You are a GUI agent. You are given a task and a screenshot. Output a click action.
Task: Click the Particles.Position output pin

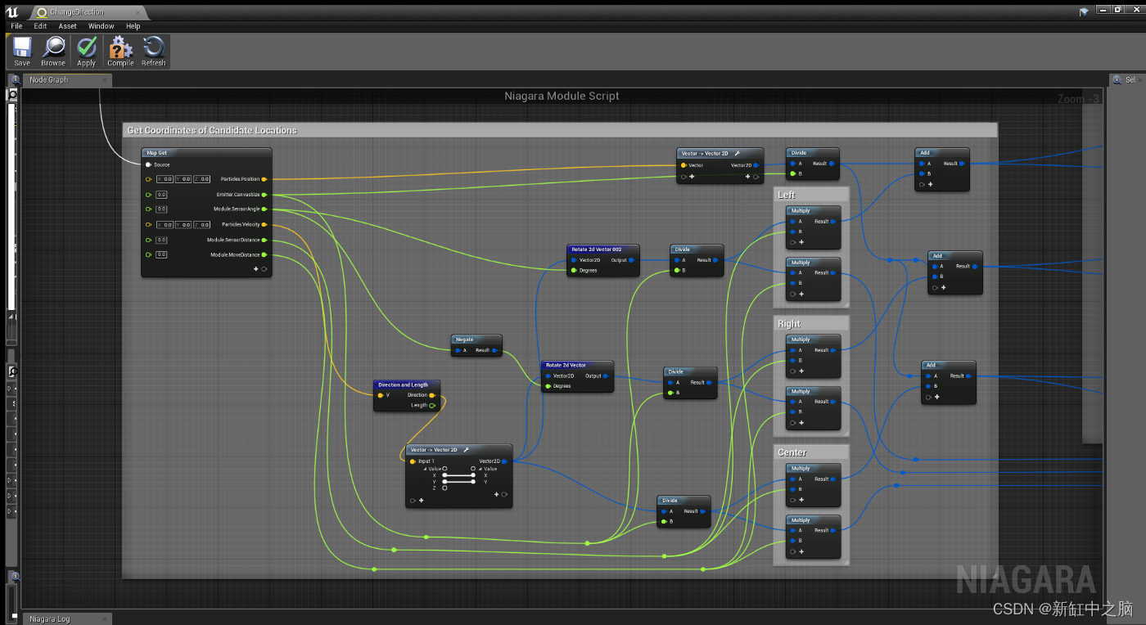[264, 179]
